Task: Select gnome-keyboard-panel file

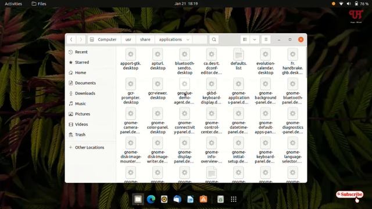Action: point(266,150)
